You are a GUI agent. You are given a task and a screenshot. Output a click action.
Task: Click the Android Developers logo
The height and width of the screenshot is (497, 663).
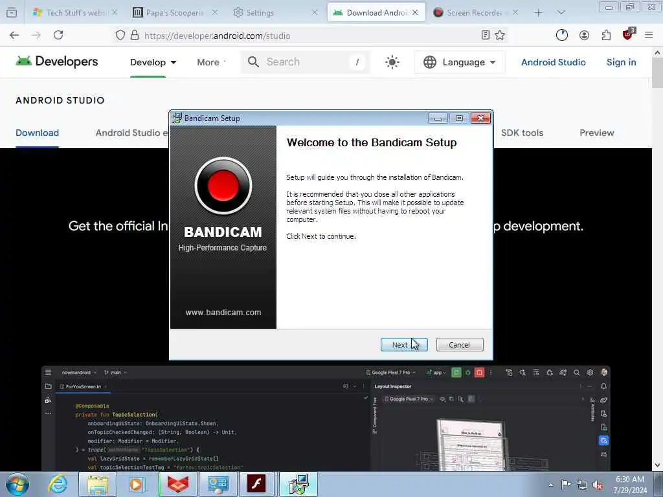point(57,61)
